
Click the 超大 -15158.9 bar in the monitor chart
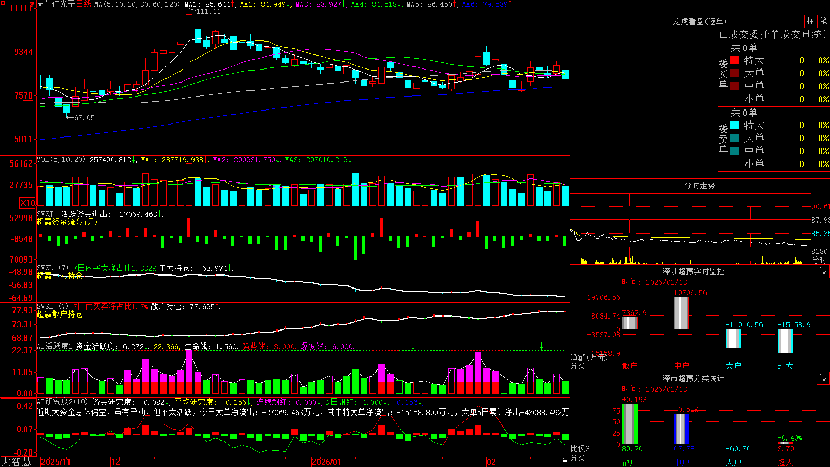[785, 341]
